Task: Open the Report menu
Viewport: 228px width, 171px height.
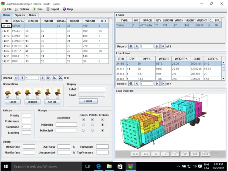Action: pyautogui.click(x=53, y=9)
